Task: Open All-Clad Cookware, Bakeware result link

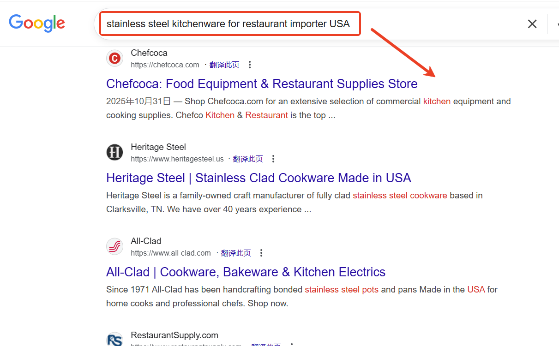Action: (246, 272)
